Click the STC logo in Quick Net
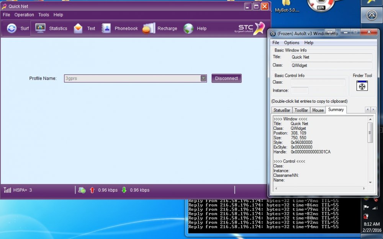This screenshot has width=383, height=239. (x=250, y=28)
